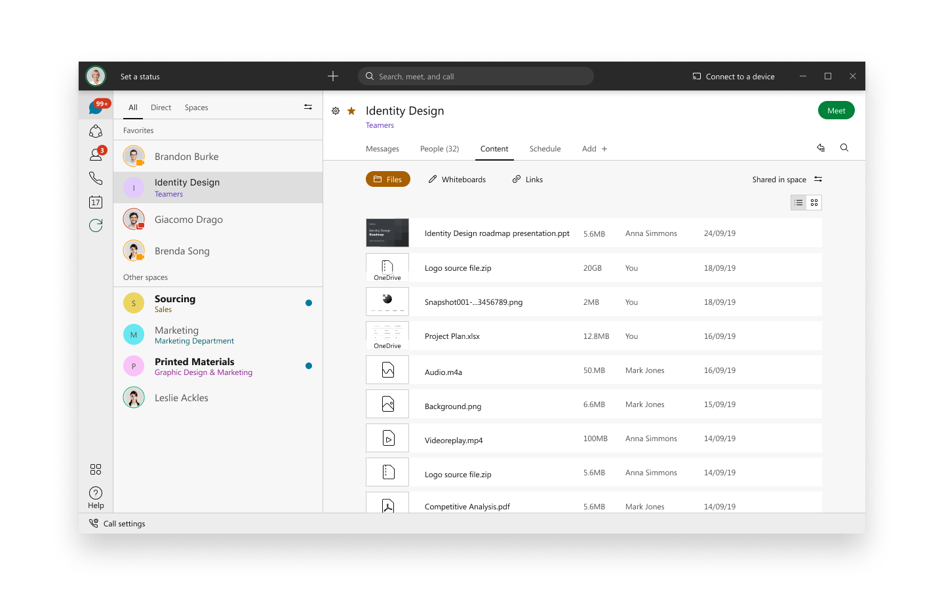This screenshot has width=944, height=590.
Task: Open the Calling phone icon
Action: (96, 178)
